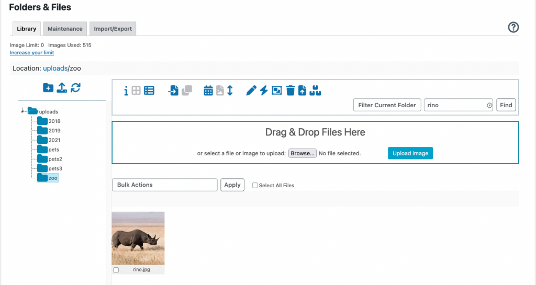Switch to list view icon
Screen dimensions: 536x285
[x=149, y=90]
